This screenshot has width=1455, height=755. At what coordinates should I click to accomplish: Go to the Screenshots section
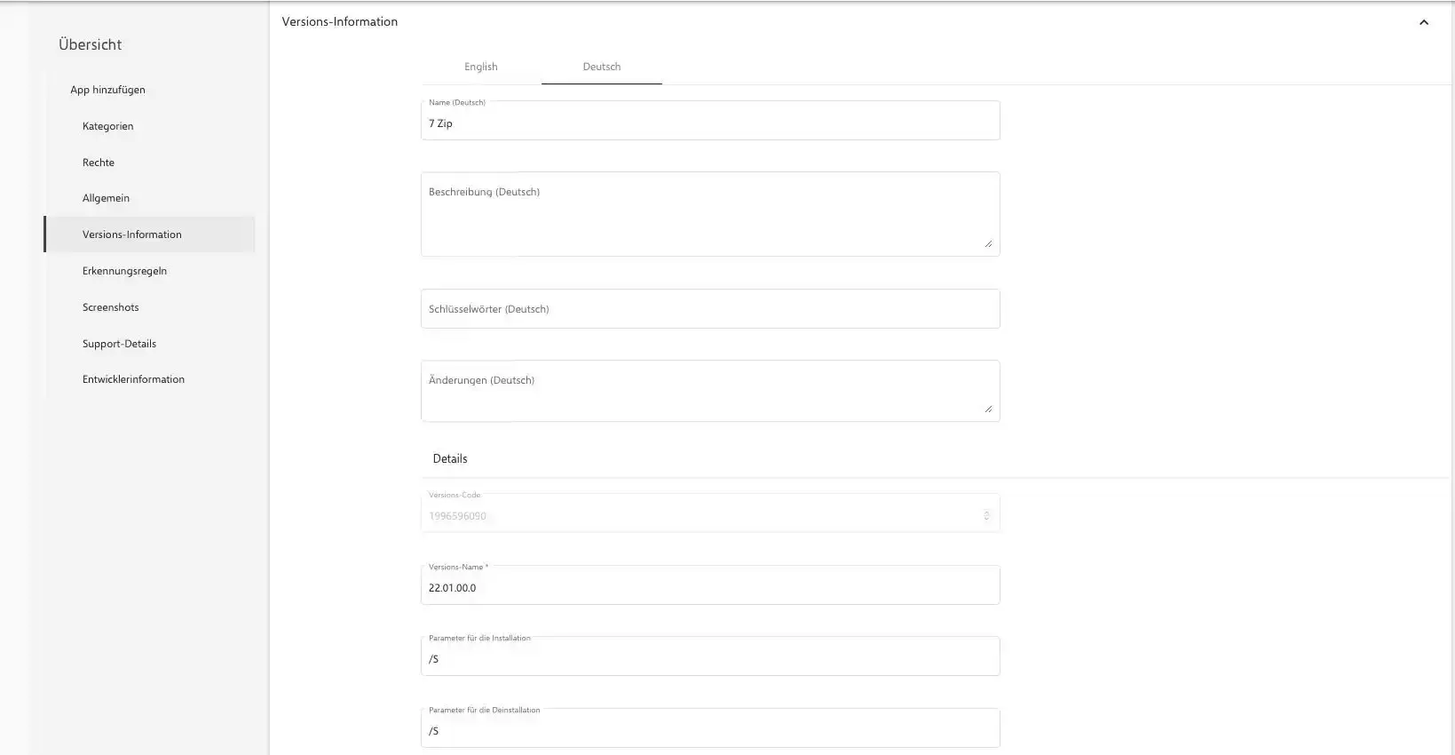111,307
